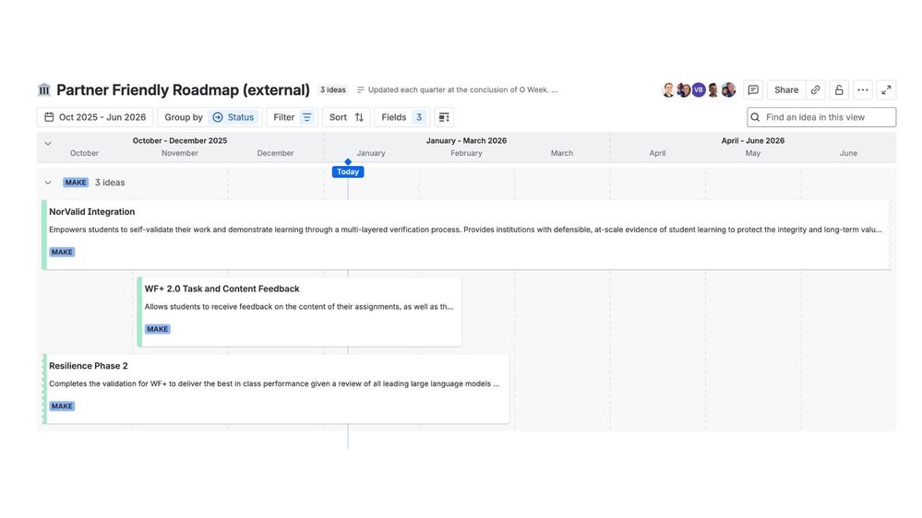Click the Resilience Phase 2 description text
The width and height of the screenshot is (922, 518).
coord(274,383)
